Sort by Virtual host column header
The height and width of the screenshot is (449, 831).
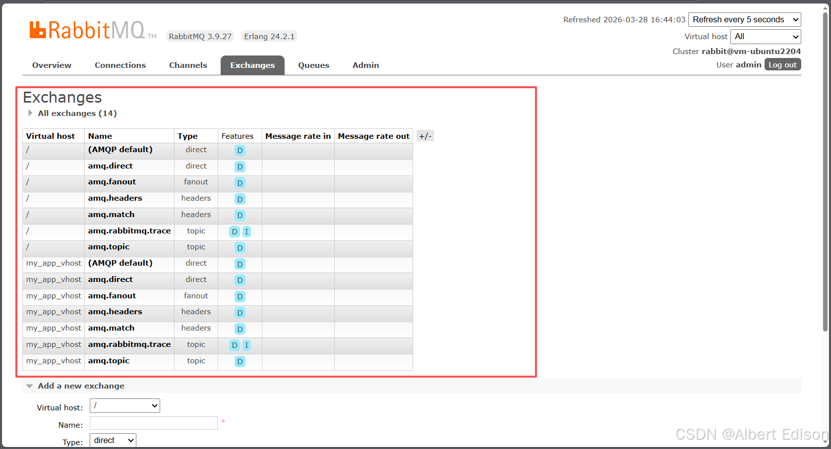pyautogui.click(x=51, y=136)
